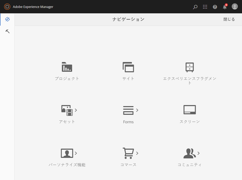Expand the chevron next to パーソナライズ機能
This screenshot has height=180, width=242.
click(76, 153)
